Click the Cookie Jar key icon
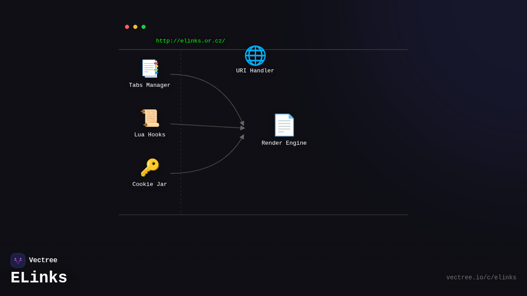Screen dimensions: 527x296 [150, 168]
